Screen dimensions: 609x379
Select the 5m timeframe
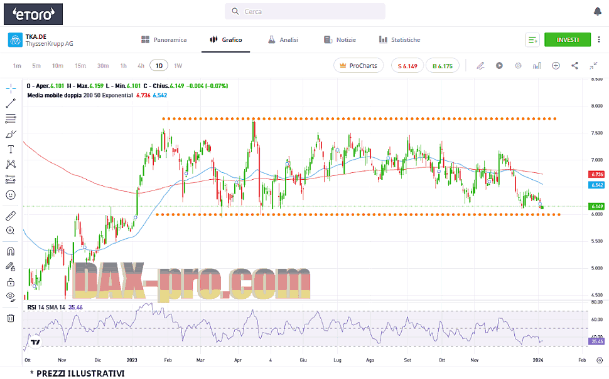pos(36,66)
